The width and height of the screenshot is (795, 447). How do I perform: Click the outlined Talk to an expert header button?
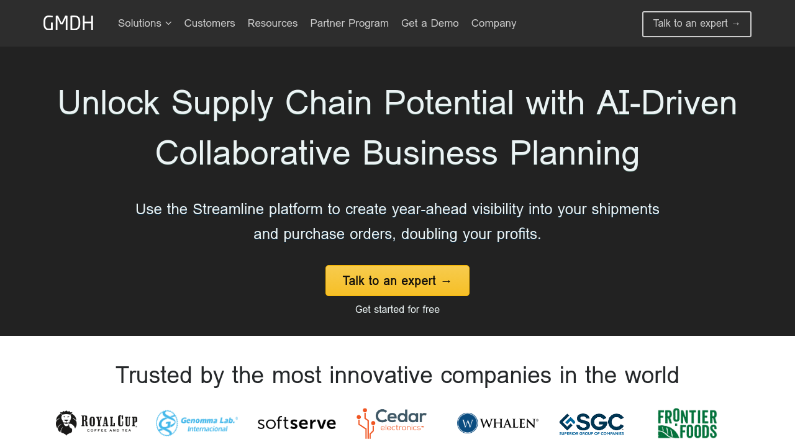tap(696, 24)
